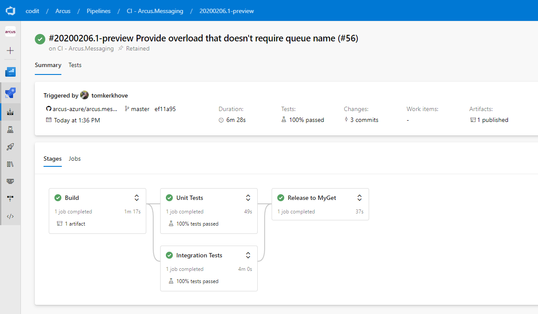The width and height of the screenshot is (538, 314).
Task: Select the blue Pipelines rocket icon
Action: pyautogui.click(x=10, y=93)
